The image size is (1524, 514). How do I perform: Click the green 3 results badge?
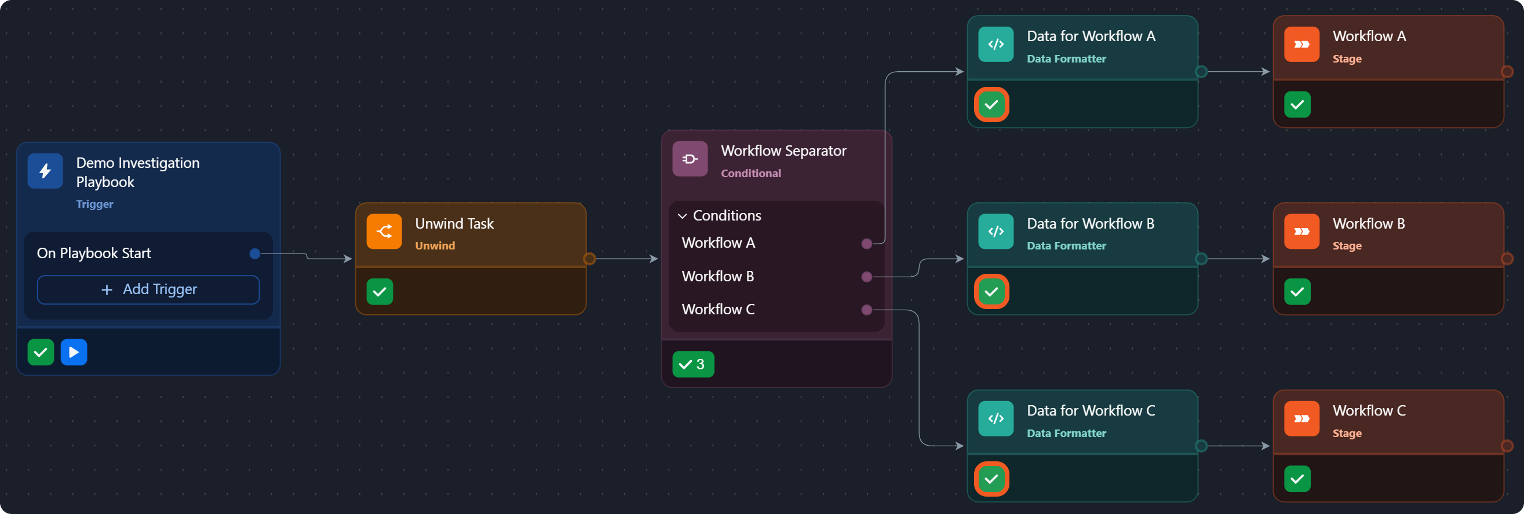(693, 365)
